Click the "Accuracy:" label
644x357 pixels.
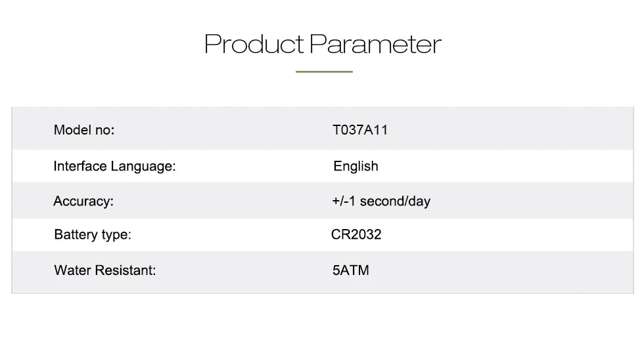(x=83, y=201)
